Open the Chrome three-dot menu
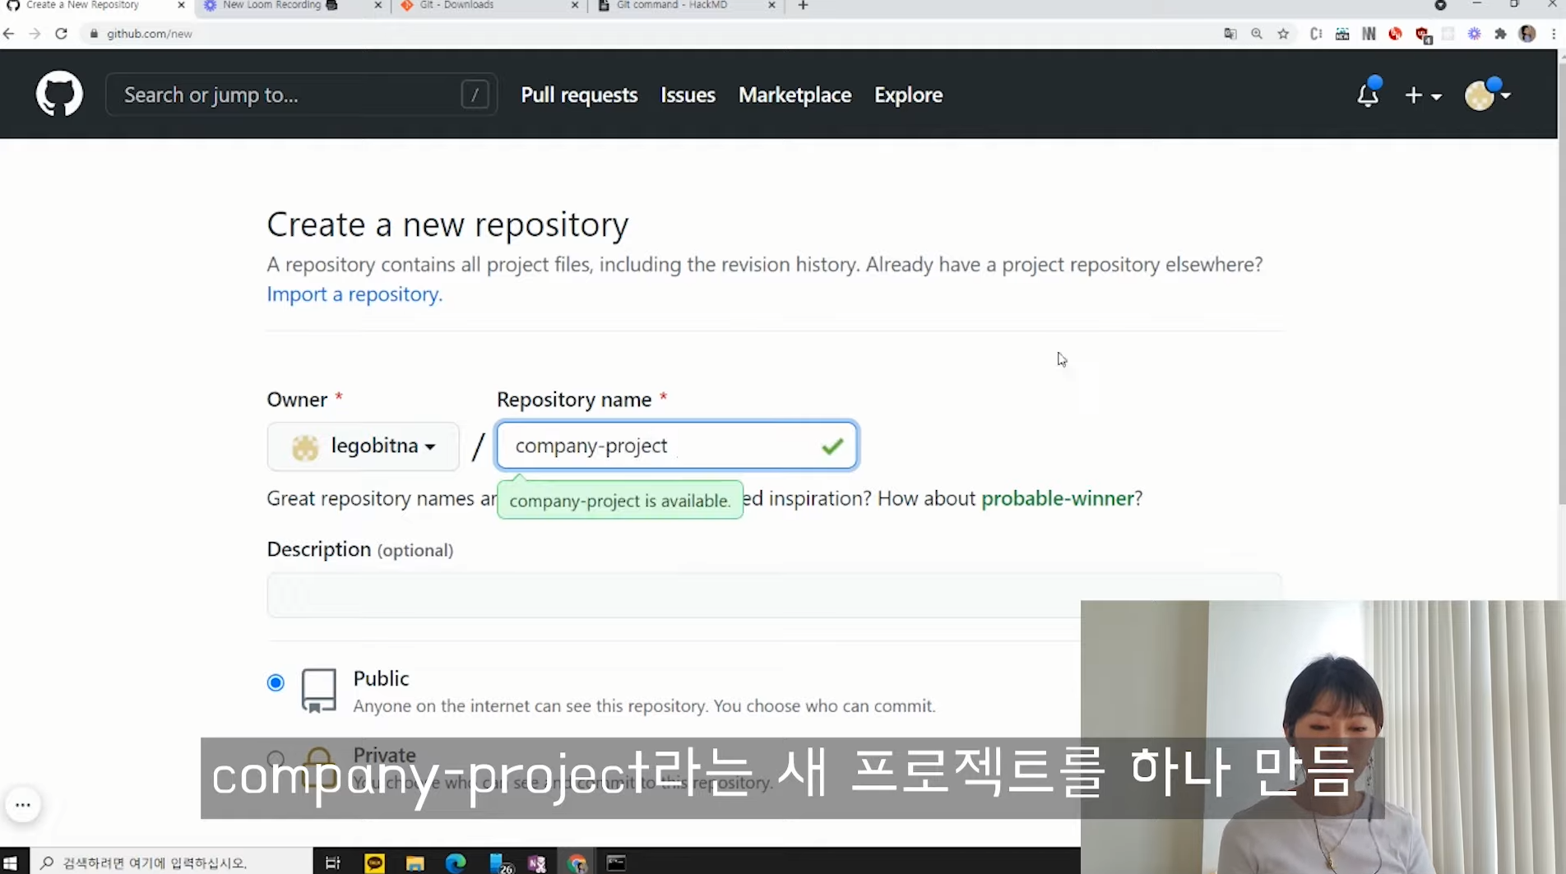 1554,34
